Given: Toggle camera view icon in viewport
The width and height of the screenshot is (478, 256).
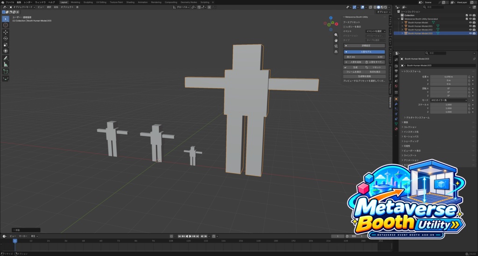Looking at the screenshot, I should point(336,46).
